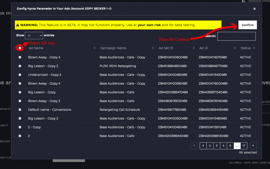
Task: Toggle the Default name - Conversions checkbox
Action: 20,110
